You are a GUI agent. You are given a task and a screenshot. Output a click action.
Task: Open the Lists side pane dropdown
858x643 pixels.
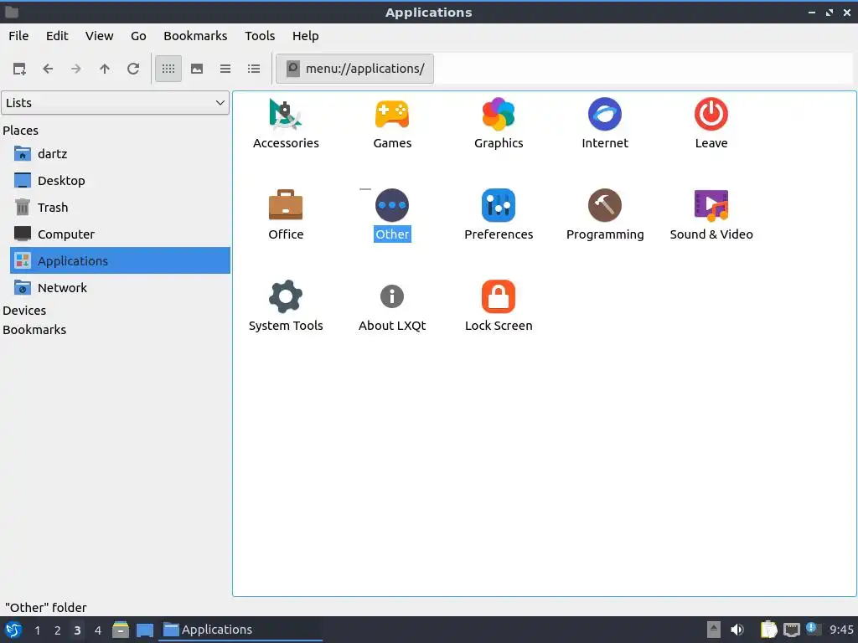click(x=115, y=103)
